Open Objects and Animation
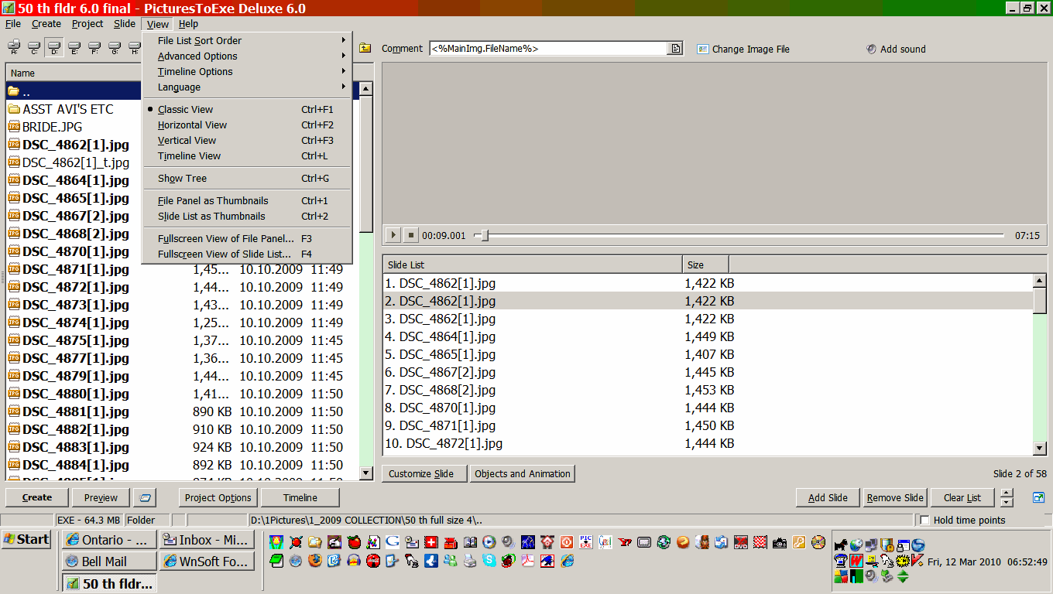Viewport: 1053px width, 594px height. [x=523, y=473]
